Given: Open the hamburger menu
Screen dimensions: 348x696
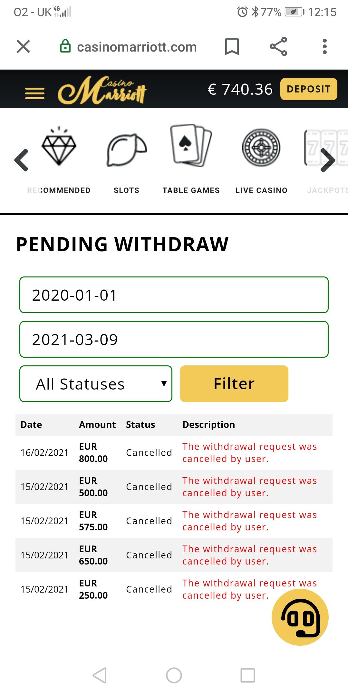Looking at the screenshot, I should click(x=35, y=93).
